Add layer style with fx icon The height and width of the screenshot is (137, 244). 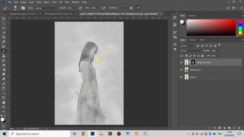click(x=215, y=128)
